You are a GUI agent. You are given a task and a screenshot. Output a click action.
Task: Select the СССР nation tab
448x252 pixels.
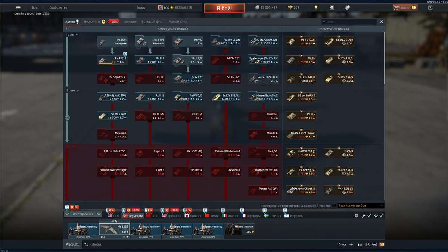click(152, 216)
